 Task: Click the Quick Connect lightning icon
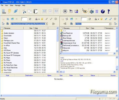10,11
